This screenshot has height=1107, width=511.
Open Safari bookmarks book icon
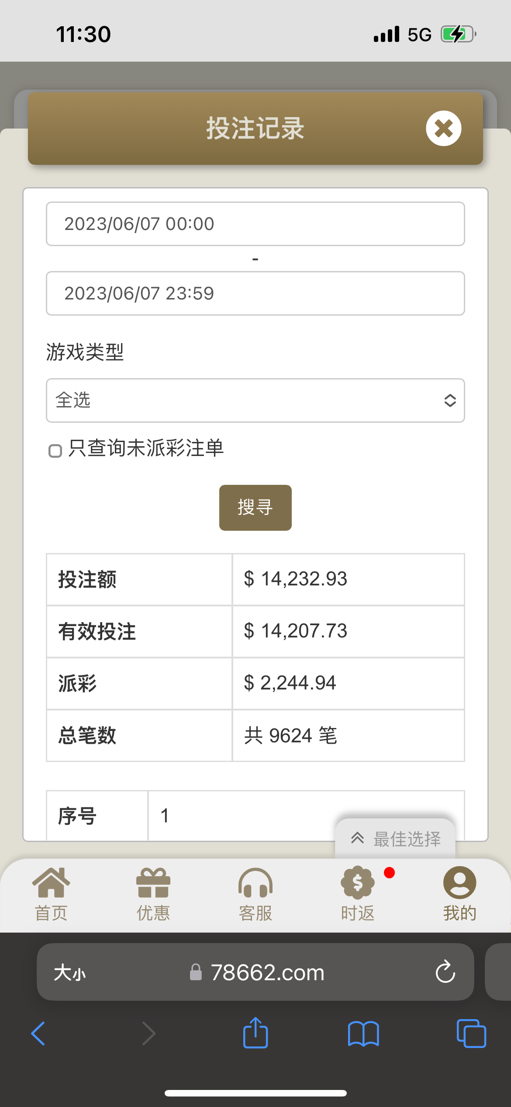[x=363, y=1034]
